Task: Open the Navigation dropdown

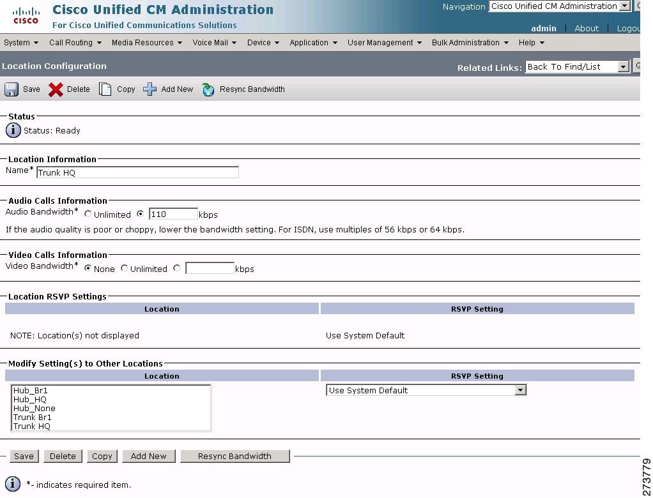Action: (x=559, y=6)
